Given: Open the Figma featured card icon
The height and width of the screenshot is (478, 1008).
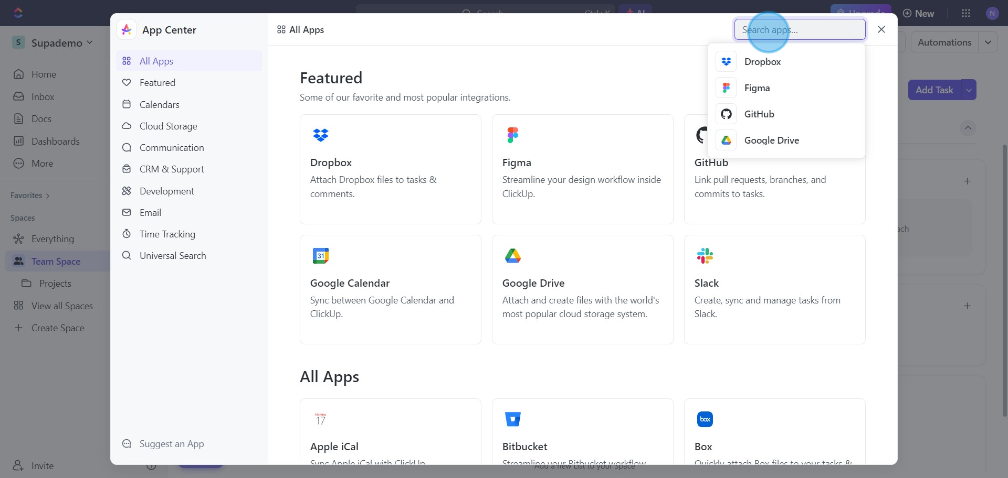Looking at the screenshot, I should tap(513, 135).
